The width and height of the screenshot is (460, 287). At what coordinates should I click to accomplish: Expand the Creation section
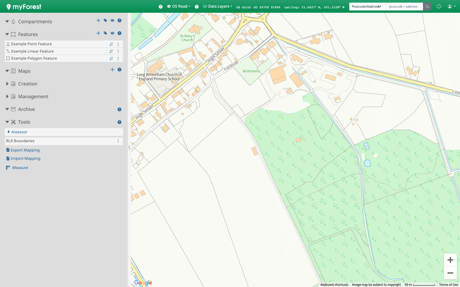7,84
